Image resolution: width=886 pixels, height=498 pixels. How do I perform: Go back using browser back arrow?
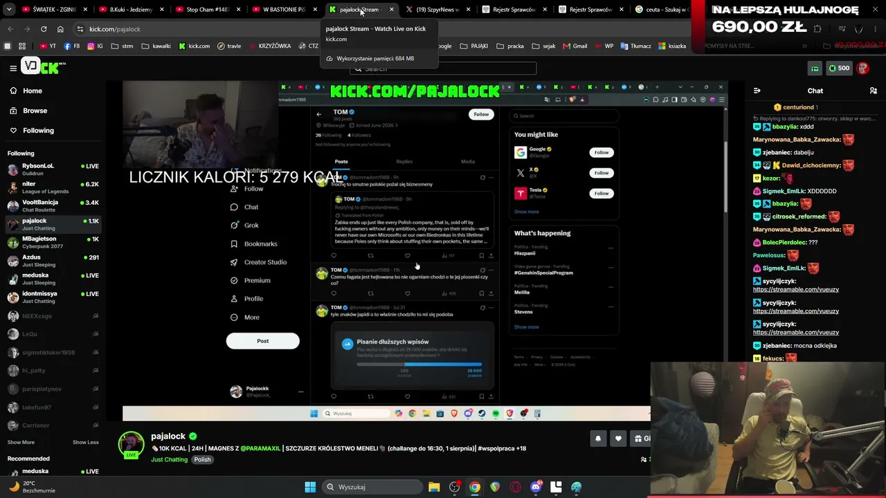10,29
